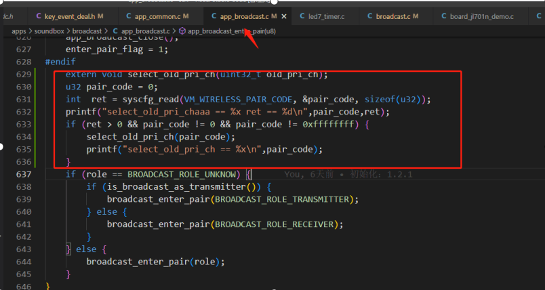This screenshot has height=290, width=545.
Task: Select the app_broadcast.c tab
Action: coord(244,16)
